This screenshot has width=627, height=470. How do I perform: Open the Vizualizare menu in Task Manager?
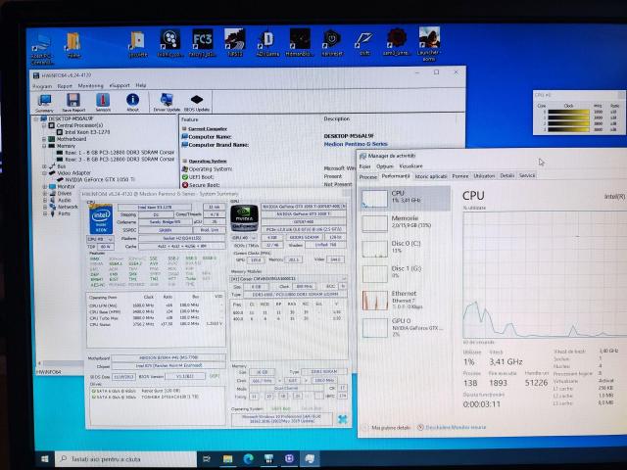coord(410,165)
